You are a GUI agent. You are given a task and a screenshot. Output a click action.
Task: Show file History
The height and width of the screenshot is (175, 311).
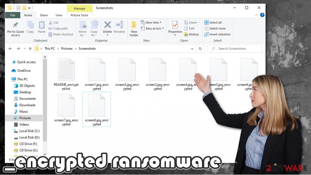(192, 34)
